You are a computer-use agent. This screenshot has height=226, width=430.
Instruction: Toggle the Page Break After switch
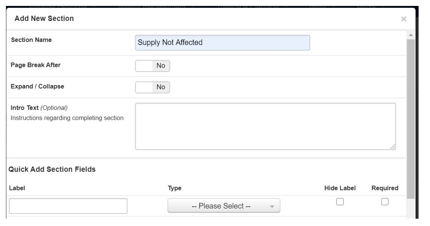[x=152, y=66]
